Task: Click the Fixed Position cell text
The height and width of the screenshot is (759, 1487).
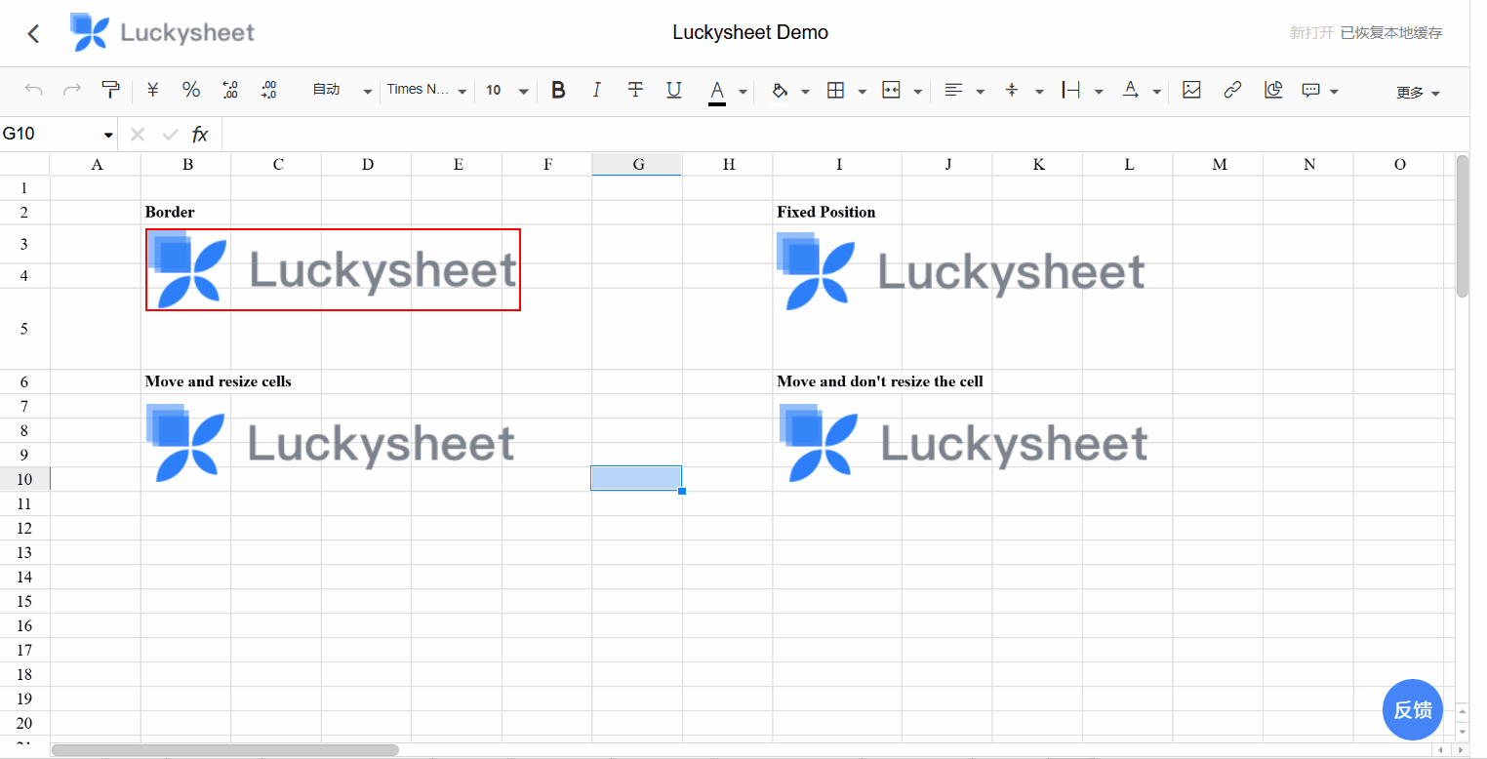Action: click(x=826, y=212)
